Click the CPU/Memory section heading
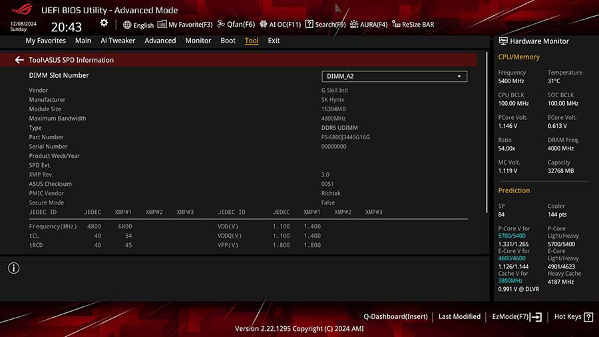The image size is (599, 337). click(x=518, y=57)
